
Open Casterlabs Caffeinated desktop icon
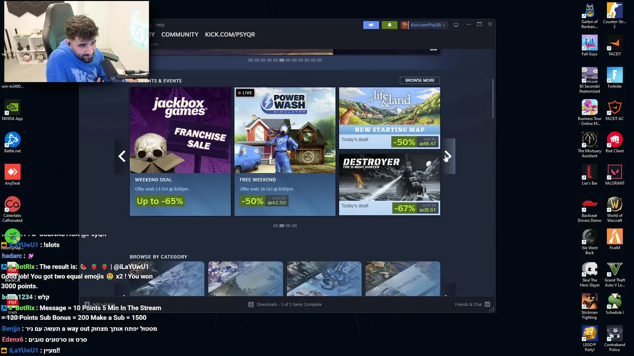[12, 210]
